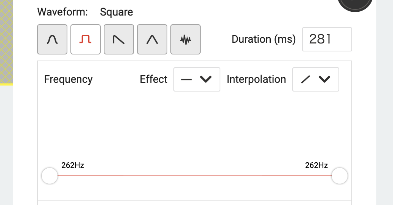393x205 pixels.
Task: Pick the triangle waveform icon
Action: click(x=152, y=39)
